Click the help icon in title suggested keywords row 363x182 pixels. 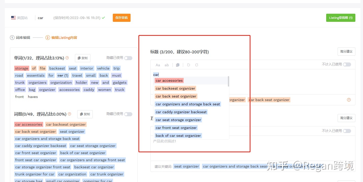click(349, 100)
